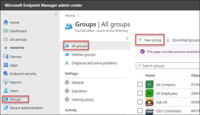The height and width of the screenshot is (115, 200).
Task: Click the Naming policy gear icon
Action: [x=67, y=100]
